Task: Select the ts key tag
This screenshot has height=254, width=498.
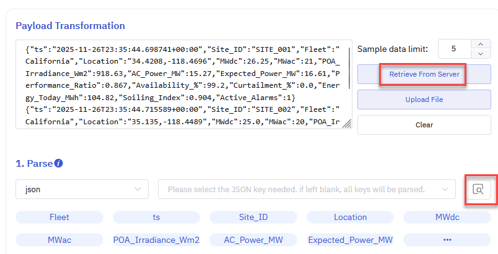Action: pyautogui.click(x=156, y=217)
